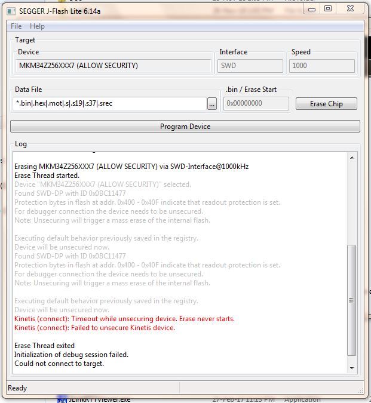Click log line 'Could not connect to target.'
Screen dimensions: 371x403
click(x=59, y=364)
